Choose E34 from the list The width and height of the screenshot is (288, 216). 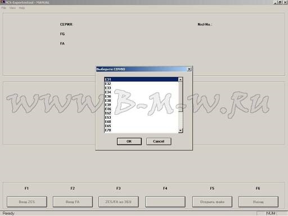tap(141, 92)
